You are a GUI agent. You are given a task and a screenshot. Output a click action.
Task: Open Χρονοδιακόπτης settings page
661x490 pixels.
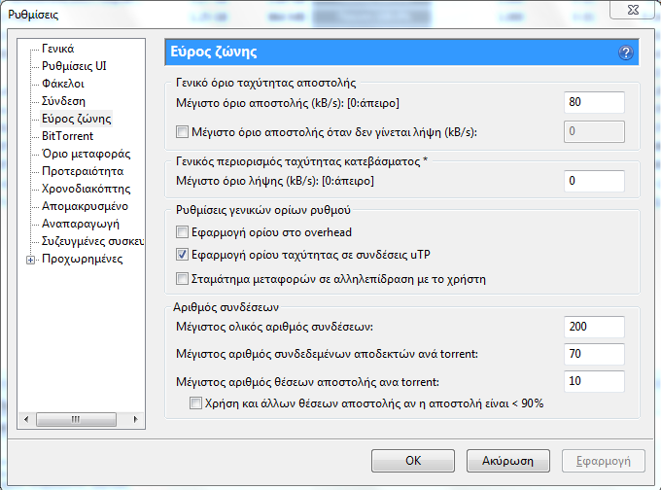tap(86, 189)
